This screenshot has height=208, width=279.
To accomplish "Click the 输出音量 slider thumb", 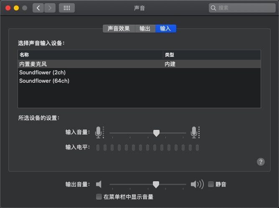I will point(156,185).
